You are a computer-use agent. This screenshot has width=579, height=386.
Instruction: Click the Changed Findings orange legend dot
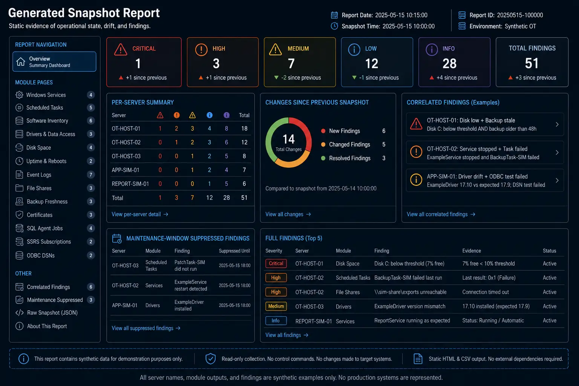(323, 144)
